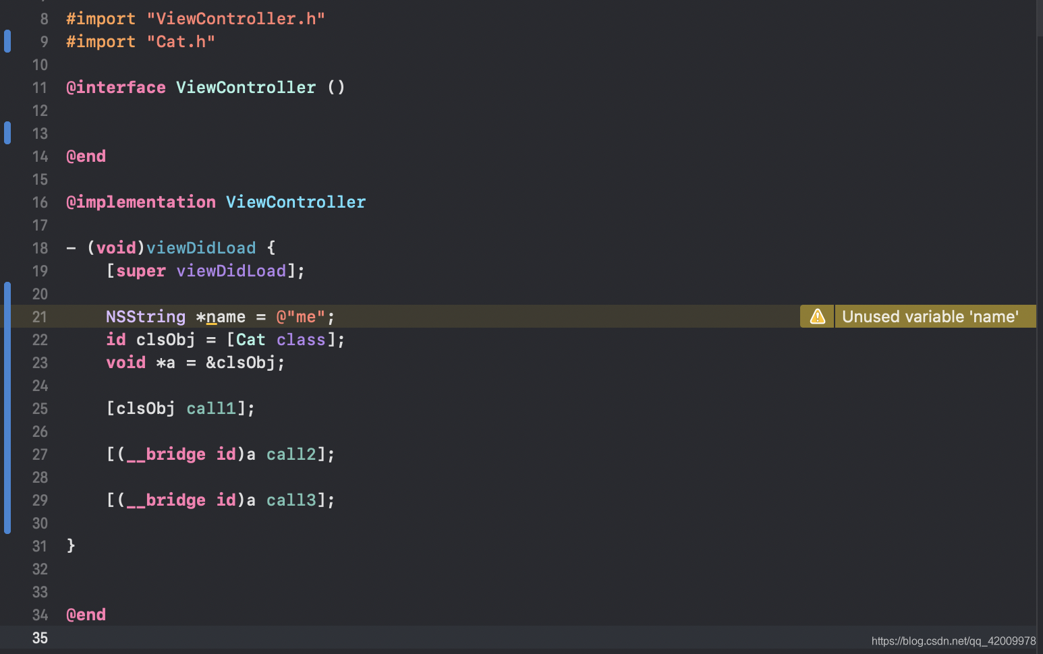Click line number 18 in the gutter
The width and height of the screenshot is (1043, 654).
click(40, 248)
